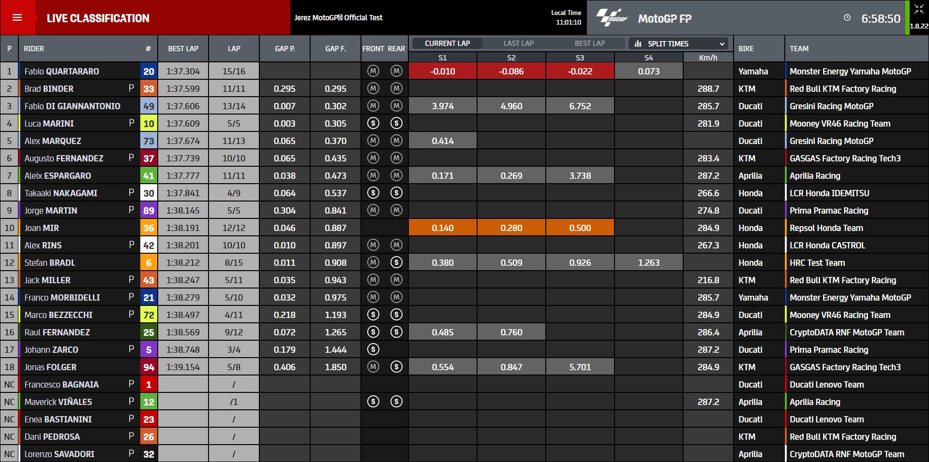The height and width of the screenshot is (462, 929).
Task: Click Folger's rear tyre S icon
Action: coord(396,367)
